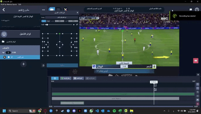Image resolution: width=201 pixels, height=114 pixels.
Task: Toggle the white circle on the highlighted clip row
Action: click(x=9, y=57)
